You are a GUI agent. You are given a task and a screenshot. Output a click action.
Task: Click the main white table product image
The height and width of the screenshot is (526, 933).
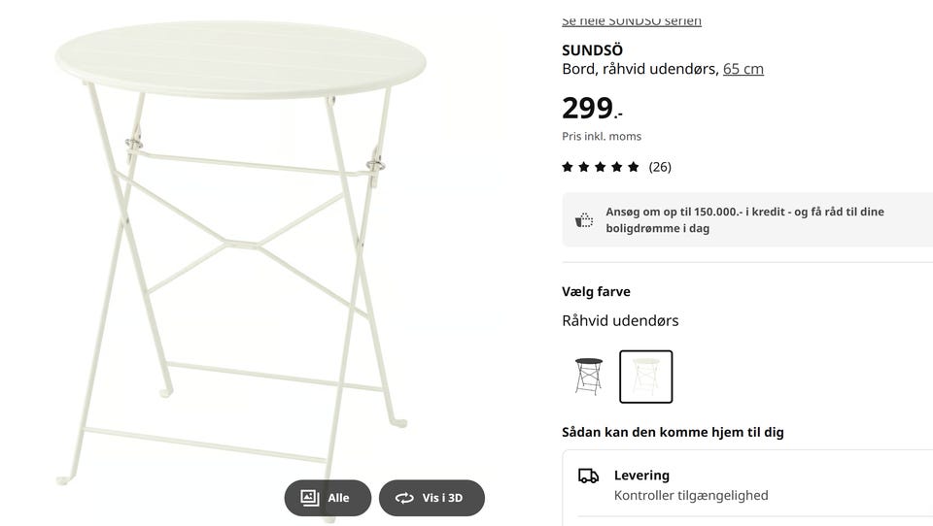[x=243, y=243]
